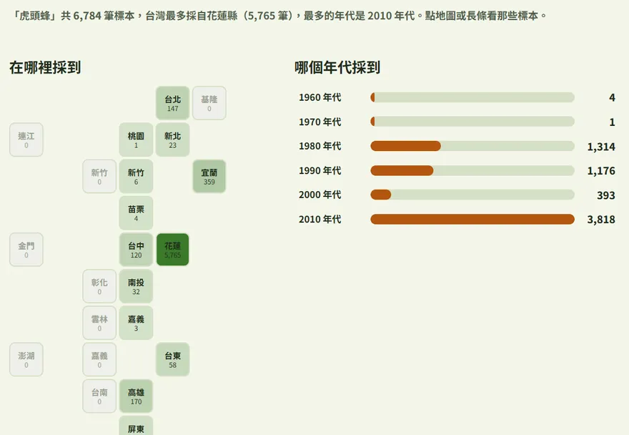Click the 金門 tile

pyautogui.click(x=26, y=249)
